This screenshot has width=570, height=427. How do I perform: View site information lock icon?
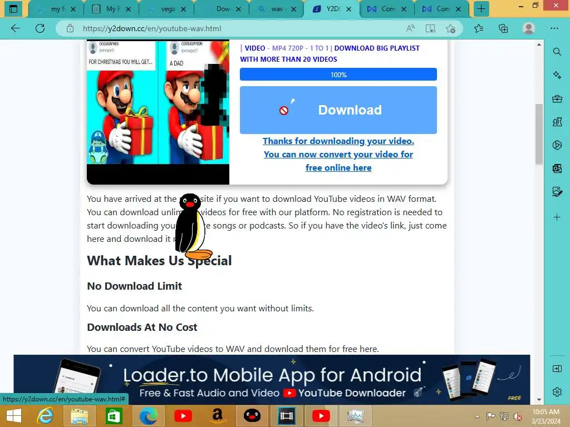pos(70,28)
